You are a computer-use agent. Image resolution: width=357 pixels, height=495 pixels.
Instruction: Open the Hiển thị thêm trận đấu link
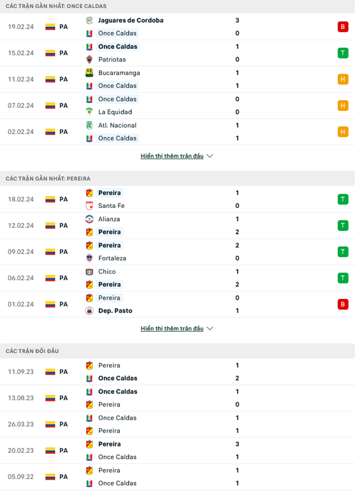tap(172, 156)
